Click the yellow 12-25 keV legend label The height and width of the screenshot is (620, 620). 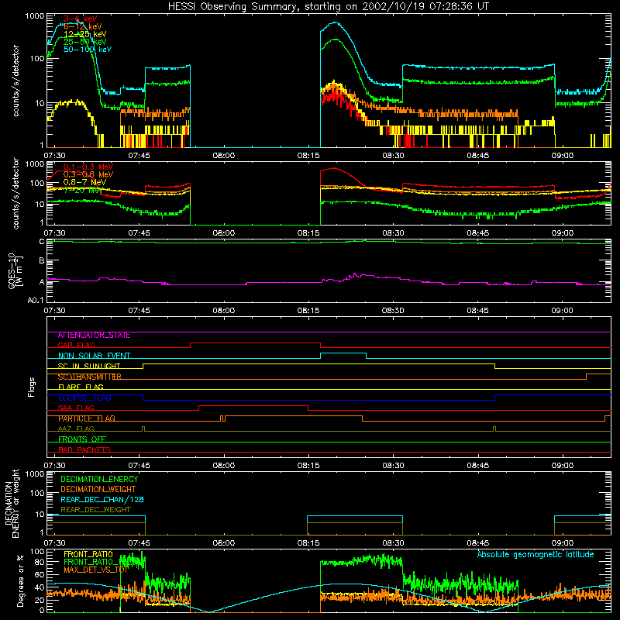[85, 34]
